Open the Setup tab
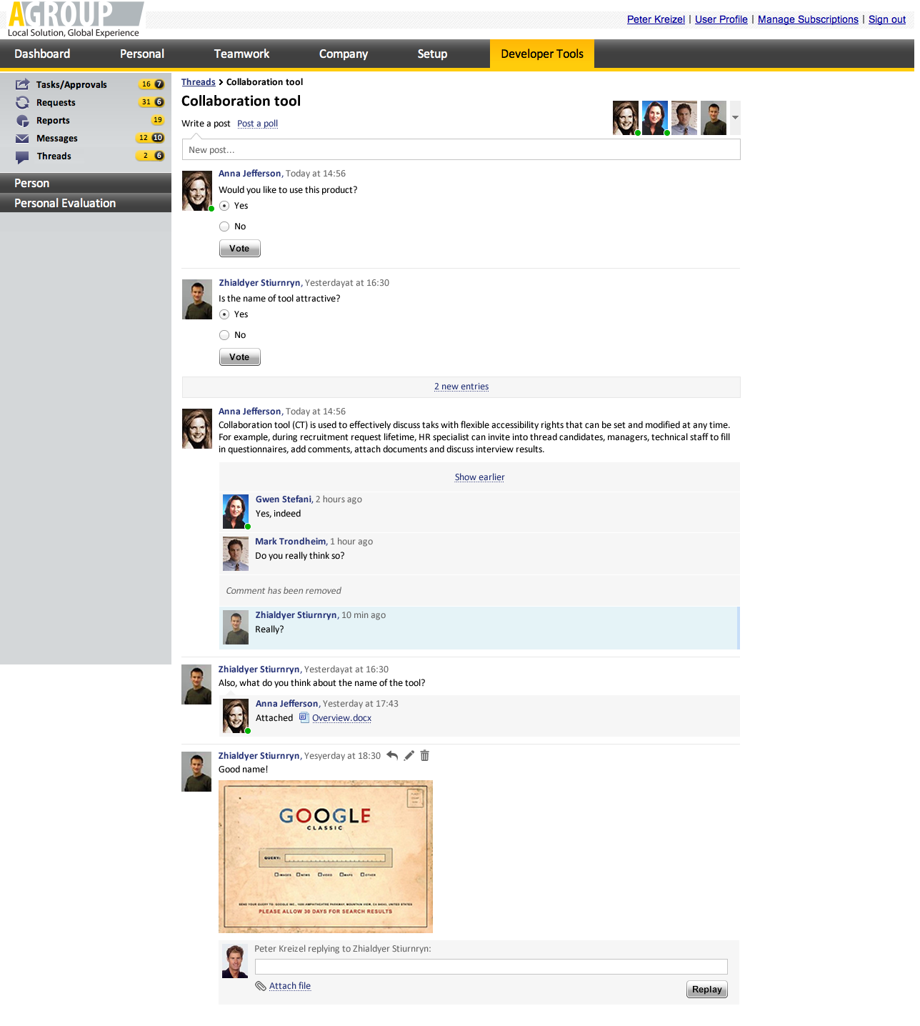920x1026 pixels. pos(432,54)
